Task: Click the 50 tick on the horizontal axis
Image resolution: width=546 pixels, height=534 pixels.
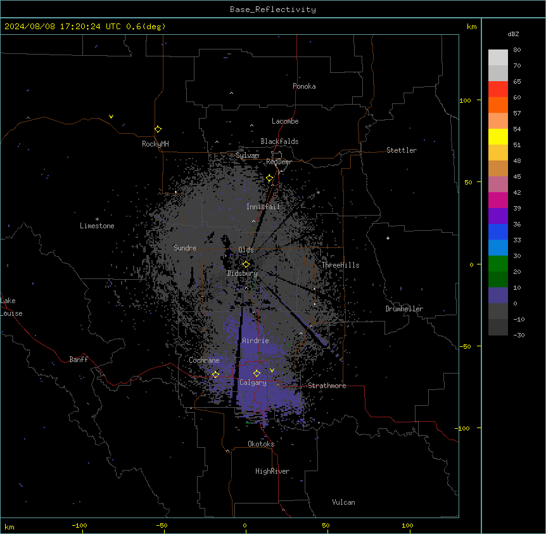Action: point(326,525)
